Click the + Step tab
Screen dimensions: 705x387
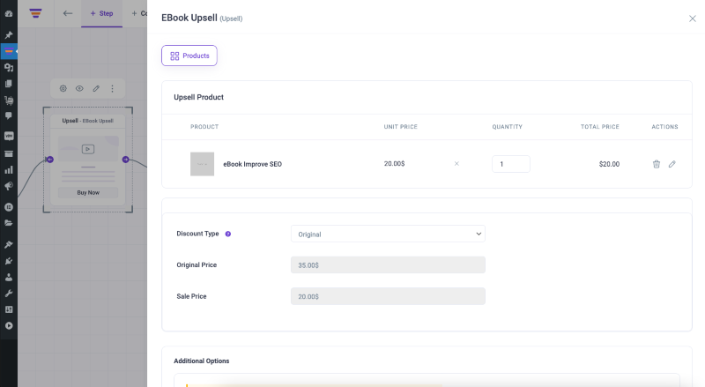click(x=101, y=13)
